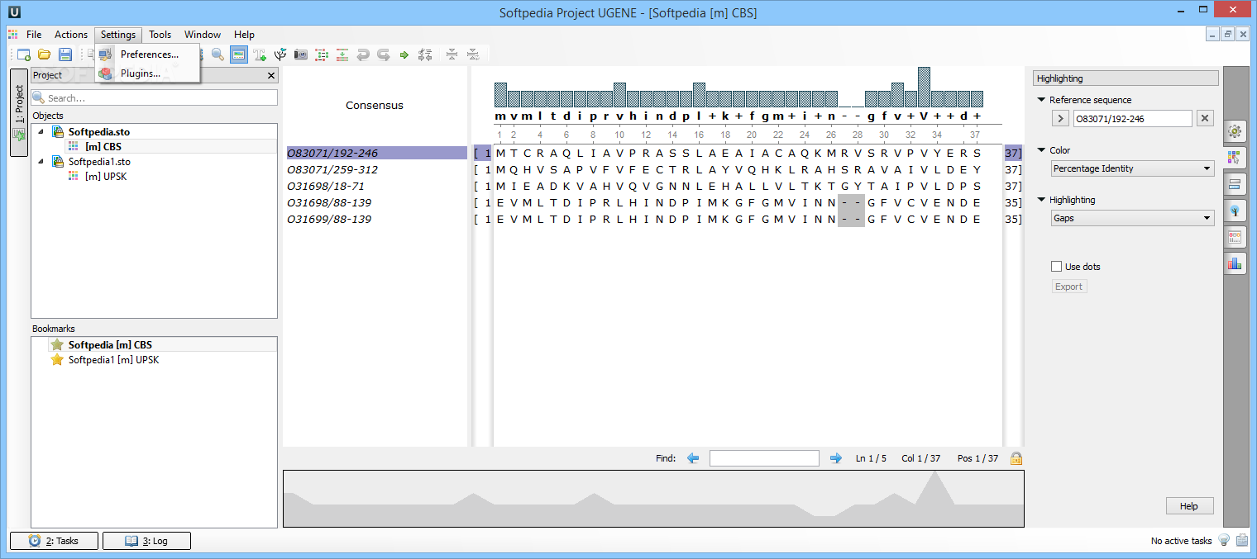The image size is (1257, 559).
Task: Collapse the Reference sequence section triangle
Action: [1041, 100]
